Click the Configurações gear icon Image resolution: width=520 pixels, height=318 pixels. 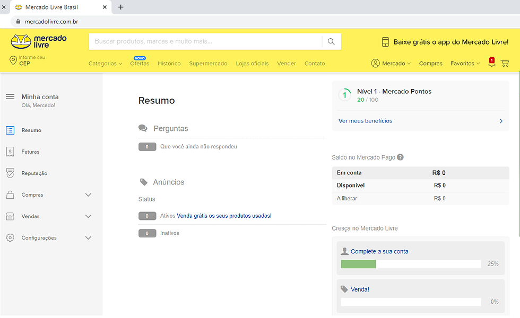(10, 238)
